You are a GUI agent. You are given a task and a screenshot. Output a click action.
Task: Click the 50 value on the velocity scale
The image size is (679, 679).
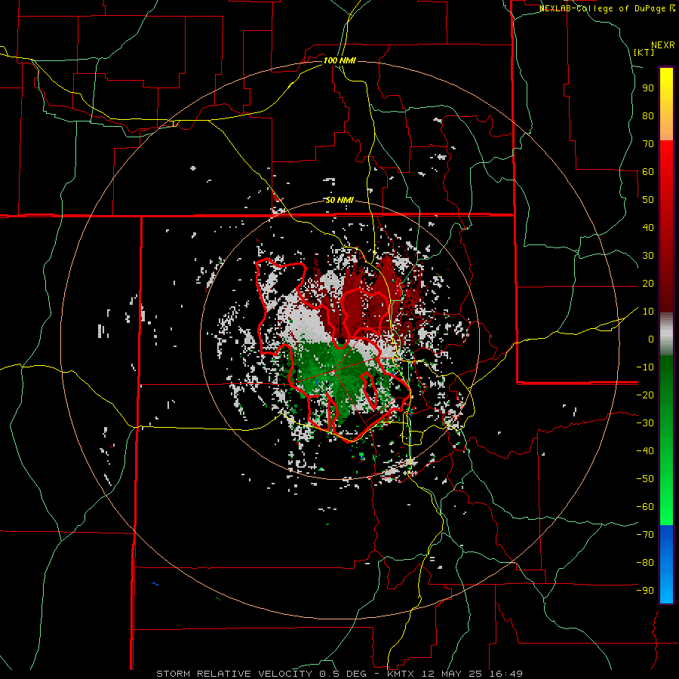(648, 200)
